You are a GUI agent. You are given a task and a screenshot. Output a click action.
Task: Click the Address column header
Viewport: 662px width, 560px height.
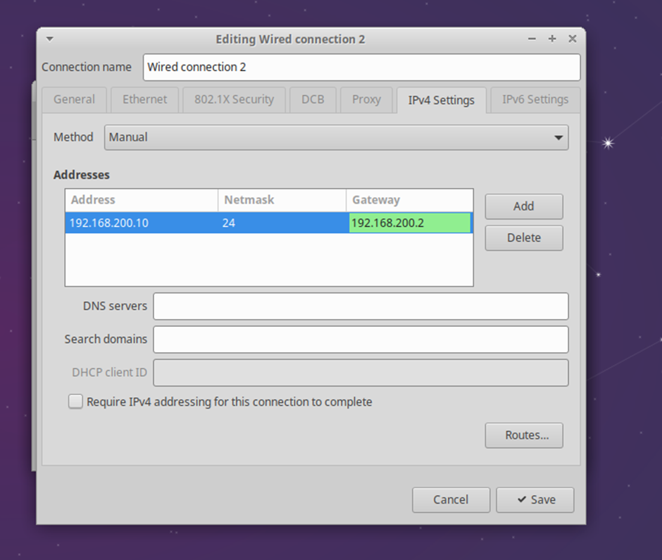142,200
